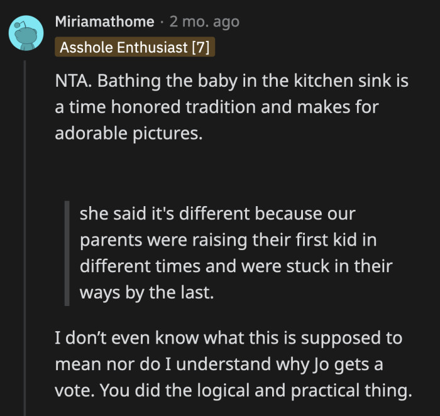Click the line ending "adorable pictures."
Screen dimensions: 440x416
click(x=129, y=134)
